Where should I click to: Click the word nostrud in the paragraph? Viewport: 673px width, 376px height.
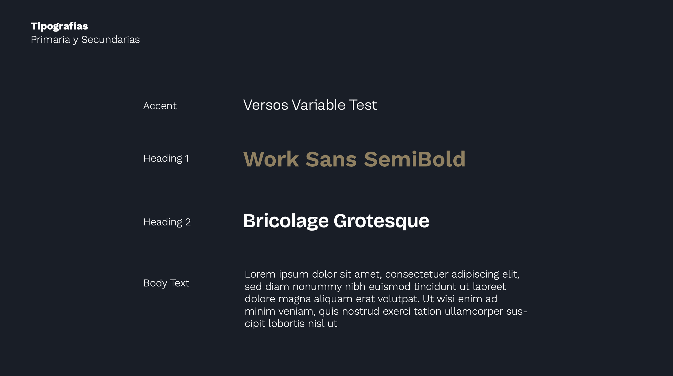[x=360, y=311]
